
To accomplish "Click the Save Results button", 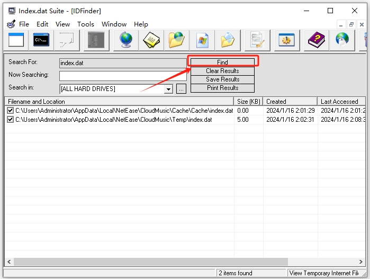I will (x=222, y=79).
